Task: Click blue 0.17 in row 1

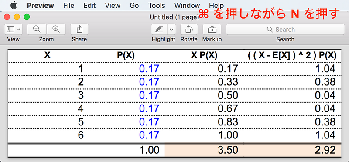Action: click(x=149, y=69)
